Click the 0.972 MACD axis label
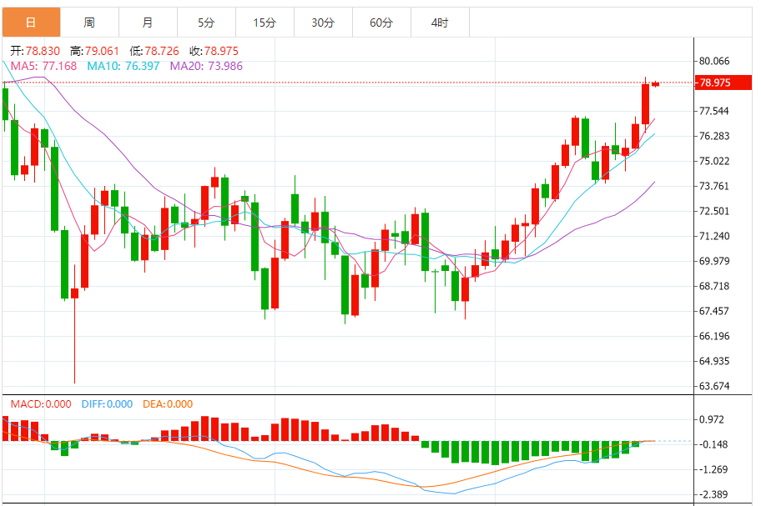 point(712,419)
